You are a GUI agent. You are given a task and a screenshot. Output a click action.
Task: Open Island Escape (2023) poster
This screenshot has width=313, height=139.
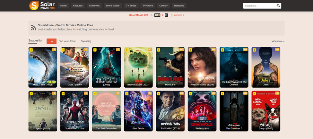point(138,67)
